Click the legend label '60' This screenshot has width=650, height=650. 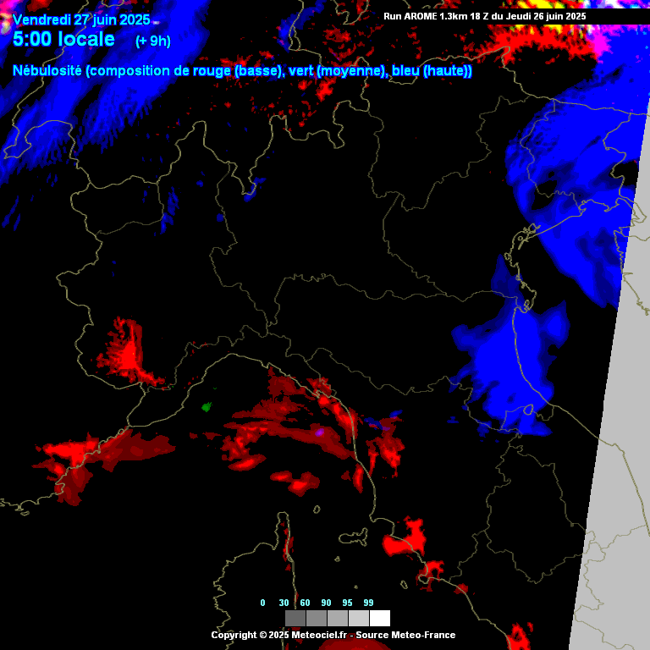point(305,603)
